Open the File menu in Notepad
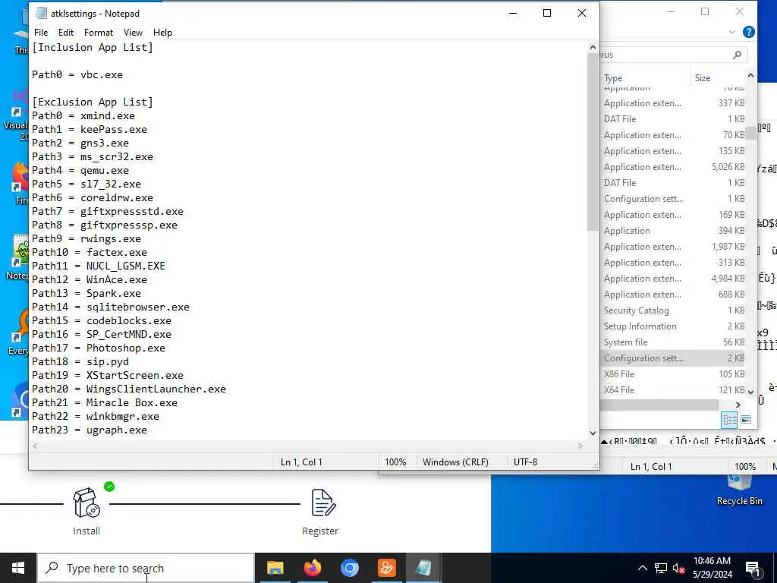777x583 pixels. [41, 32]
